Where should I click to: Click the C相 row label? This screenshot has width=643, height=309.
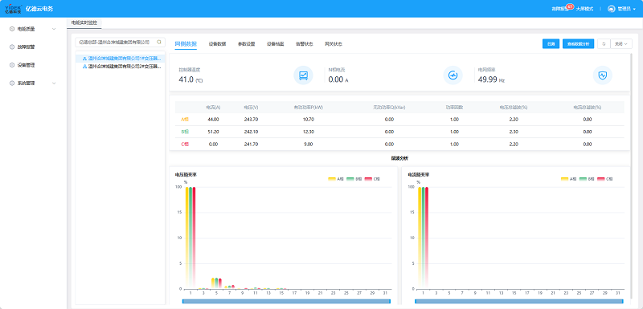185,144
